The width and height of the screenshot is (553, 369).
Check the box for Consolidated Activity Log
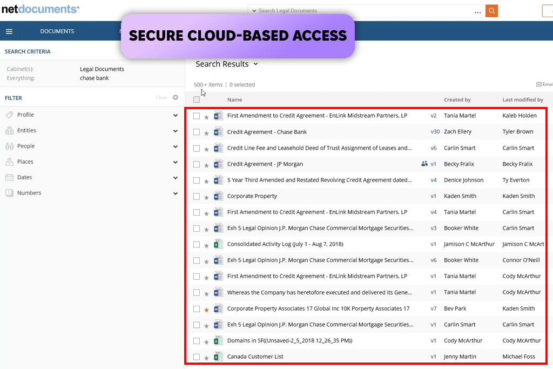coord(197,245)
